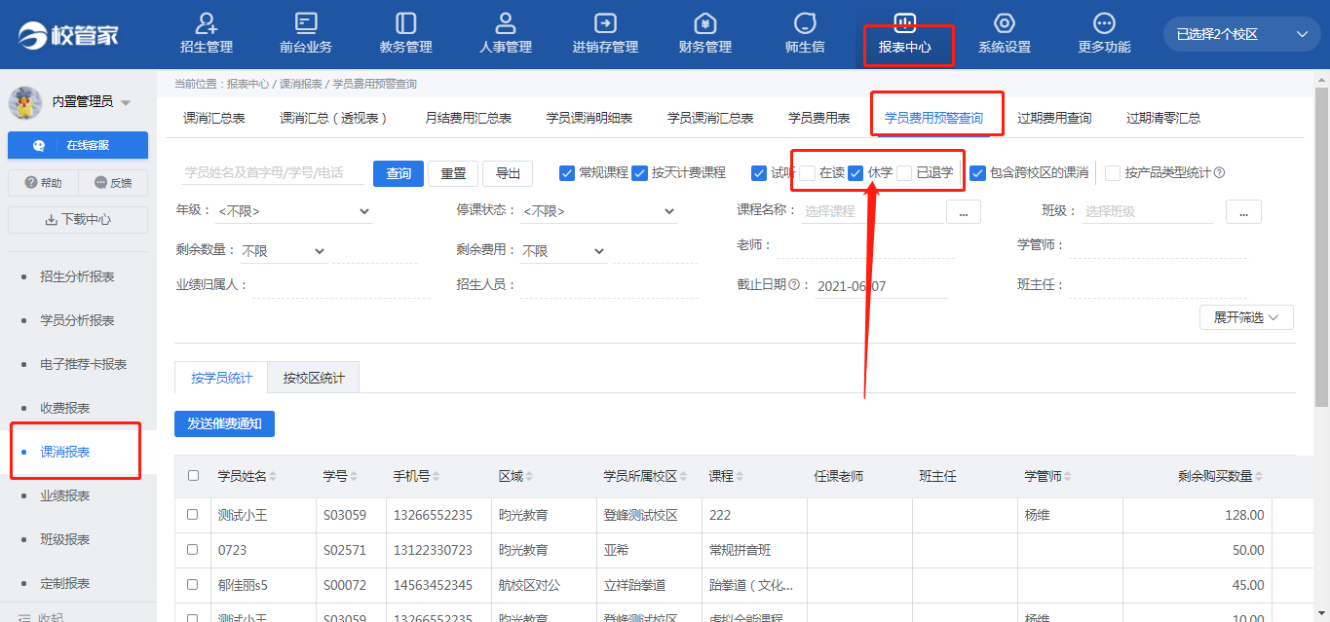The width and height of the screenshot is (1330, 622).
Task: Click help icon next to 按产品类型统计
Action: pyautogui.click(x=1219, y=173)
